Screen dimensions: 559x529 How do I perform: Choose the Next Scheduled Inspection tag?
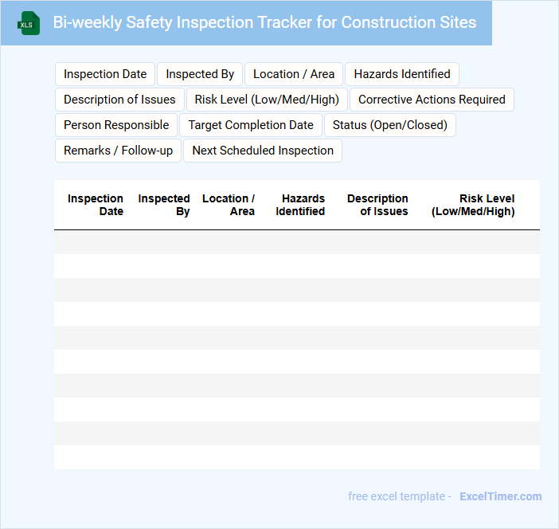(x=263, y=151)
